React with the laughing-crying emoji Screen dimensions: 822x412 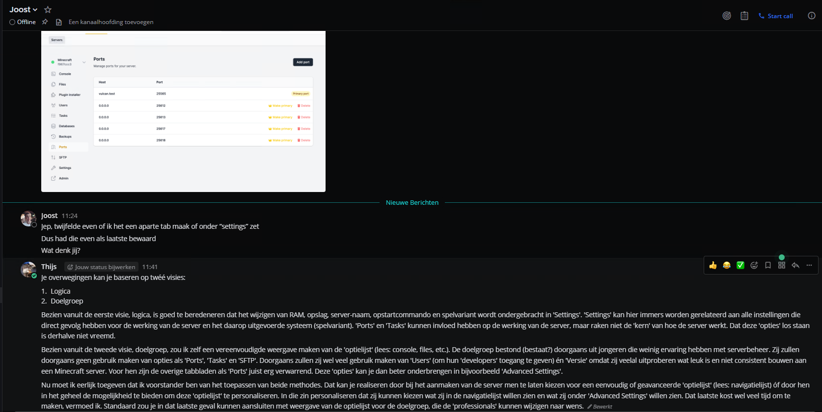727,265
